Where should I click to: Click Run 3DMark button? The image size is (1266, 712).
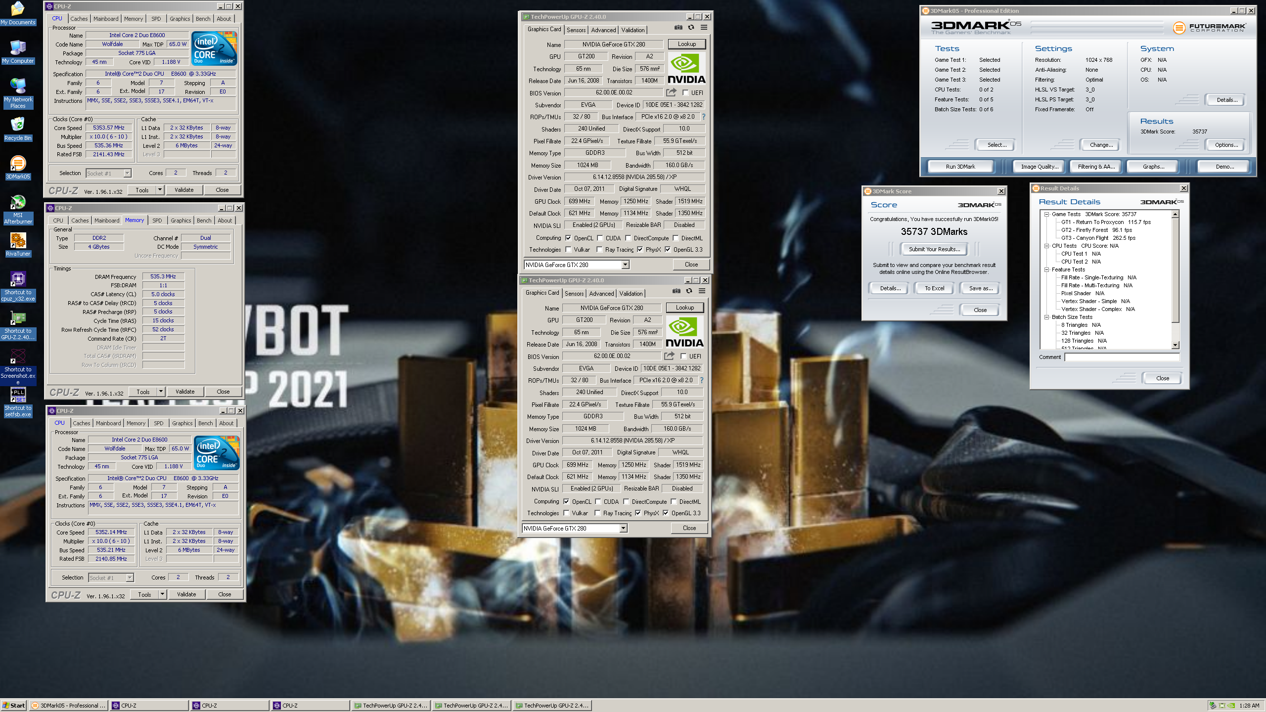[960, 167]
